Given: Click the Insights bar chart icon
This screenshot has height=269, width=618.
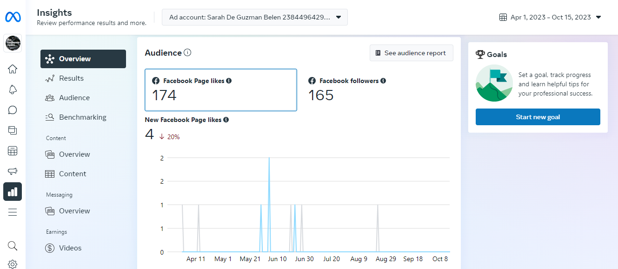Looking at the screenshot, I should click(x=13, y=192).
